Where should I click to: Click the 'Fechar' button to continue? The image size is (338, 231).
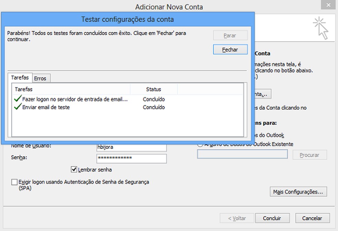tap(230, 49)
